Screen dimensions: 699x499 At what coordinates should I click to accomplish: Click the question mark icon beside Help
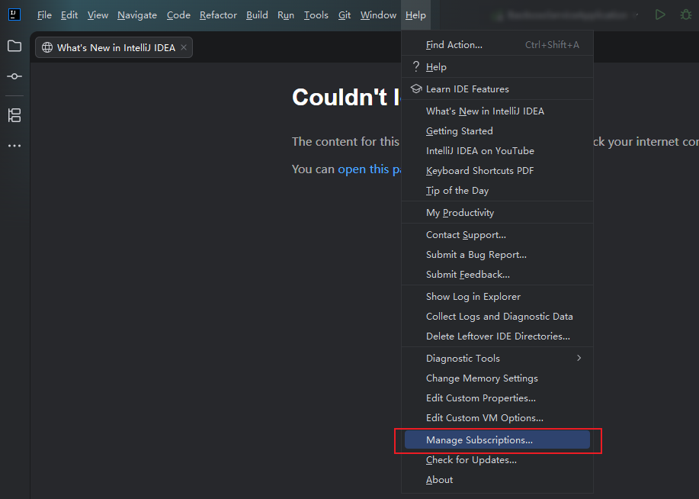(416, 66)
